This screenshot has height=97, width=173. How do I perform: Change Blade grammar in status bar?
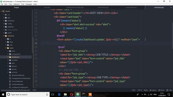[x=146, y=90]
